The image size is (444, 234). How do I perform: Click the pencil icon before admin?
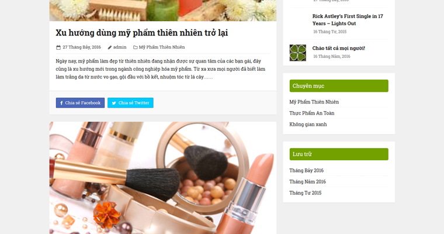point(110,47)
